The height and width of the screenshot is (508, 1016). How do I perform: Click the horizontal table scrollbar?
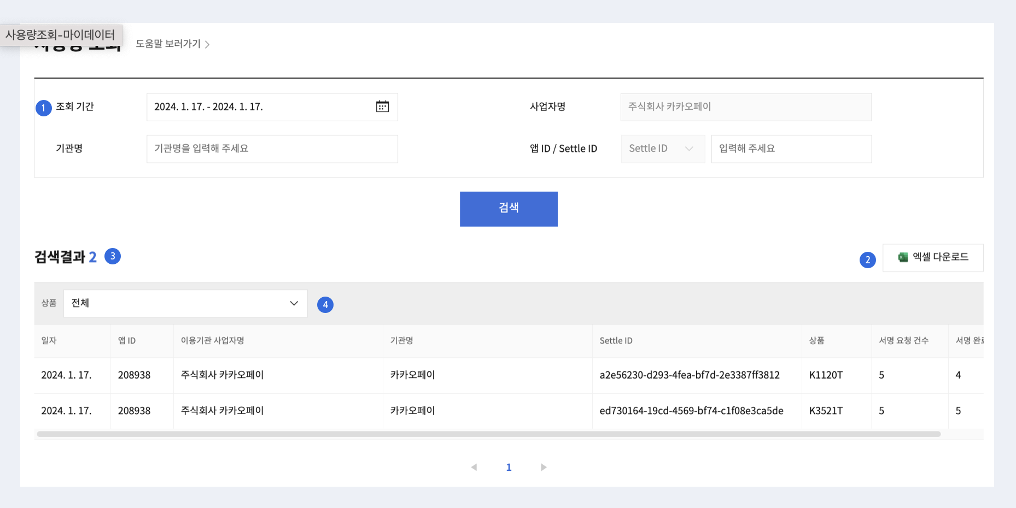[488, 434]
